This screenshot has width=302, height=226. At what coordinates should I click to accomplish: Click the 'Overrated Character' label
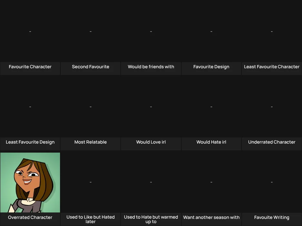point(30,217)
